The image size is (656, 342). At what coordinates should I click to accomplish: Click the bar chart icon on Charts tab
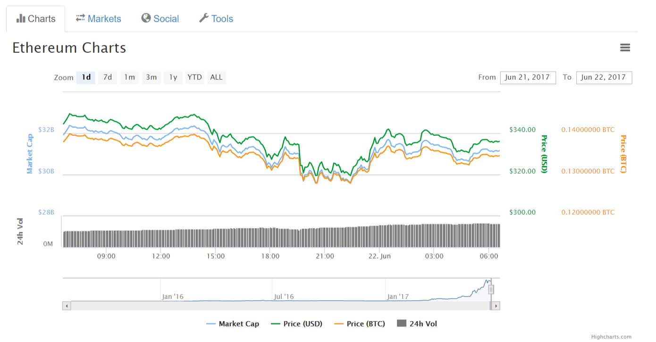tap(21, 18)
